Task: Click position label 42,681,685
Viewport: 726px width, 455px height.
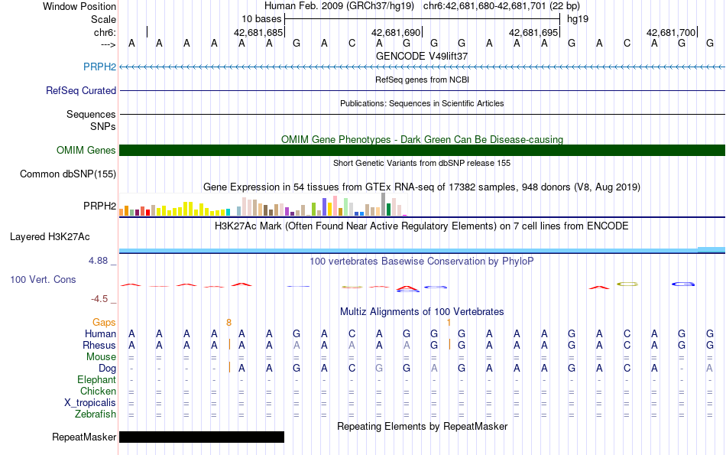Action: (x=258, y=32)
